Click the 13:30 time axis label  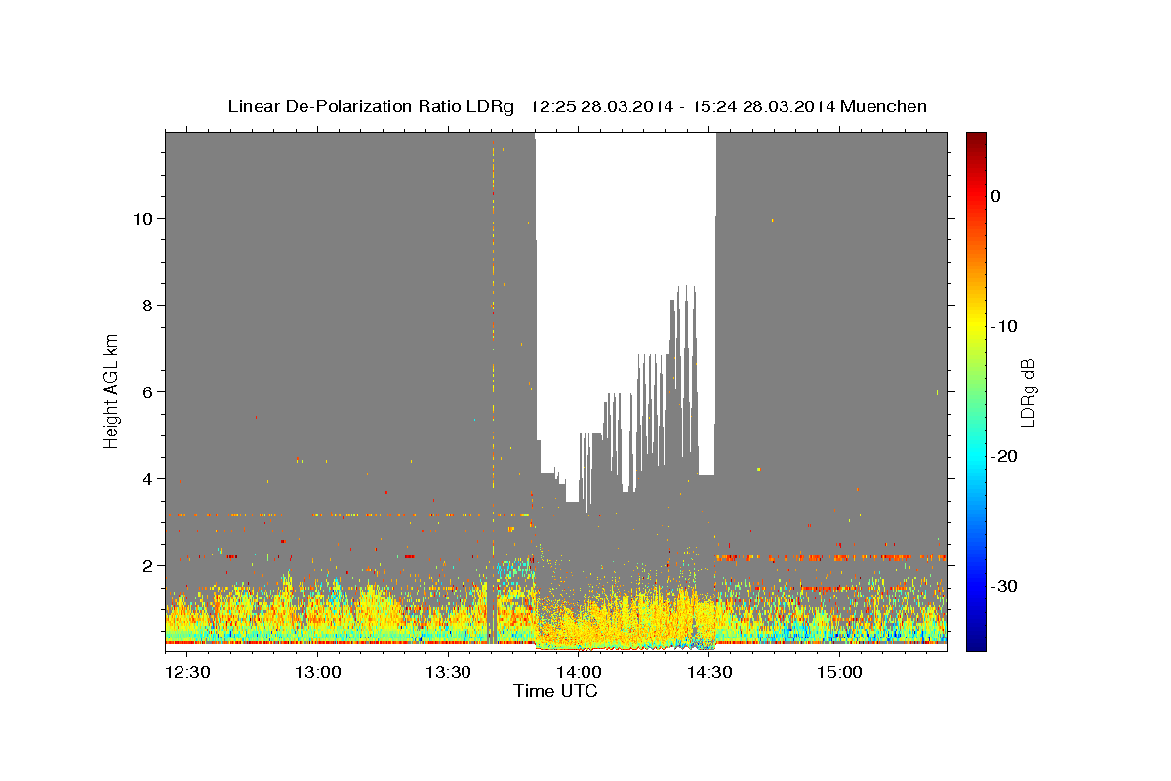[448, 672]
